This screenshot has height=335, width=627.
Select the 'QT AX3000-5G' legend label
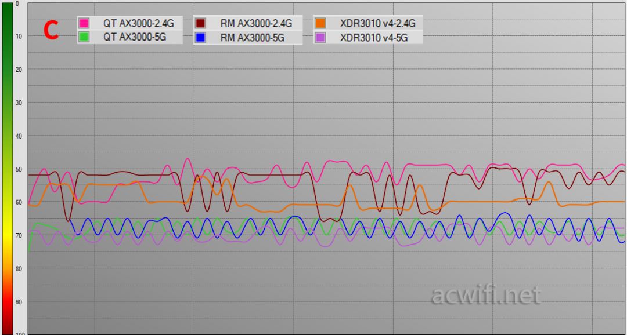pyautogui.click(x=135, y=37)
